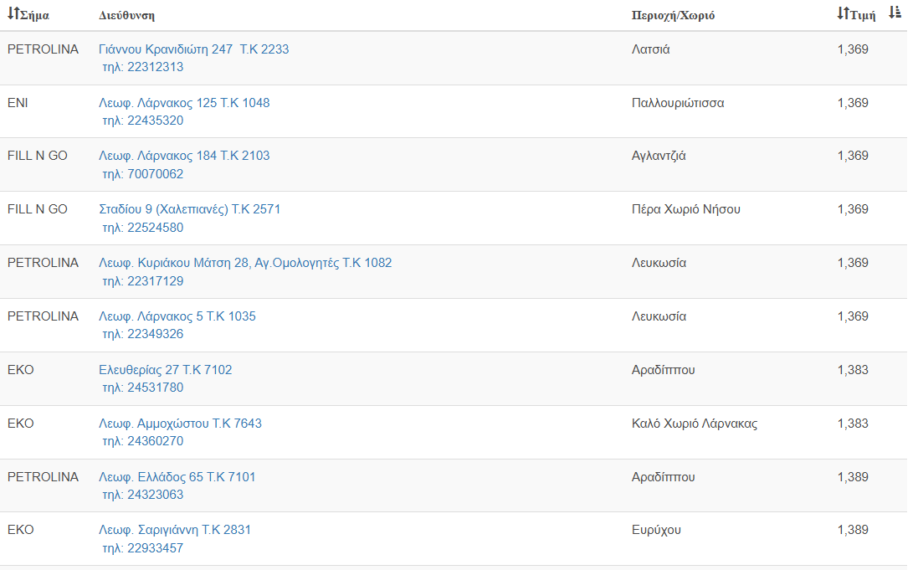
Task: Click EKO brand in Καλό Χωριό Λάρνακας row
Action: 20,424
